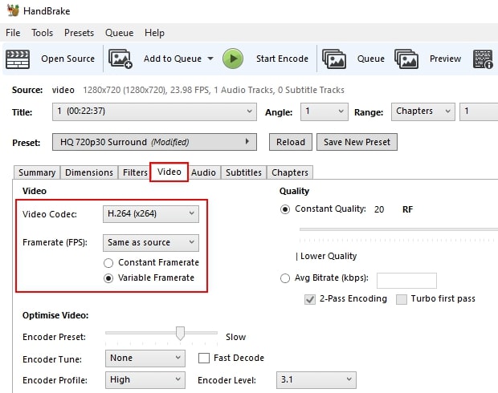
Task: Switch to the Audio tab
Action: [x=203, y=172]
